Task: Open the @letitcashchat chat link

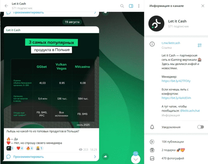Action: coord(190,111)
